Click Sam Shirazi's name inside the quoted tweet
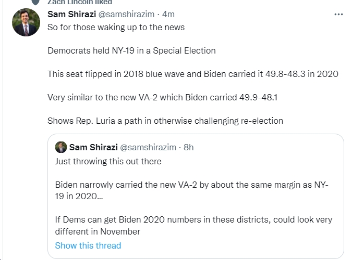352x260 pixels. click(93, 147)
